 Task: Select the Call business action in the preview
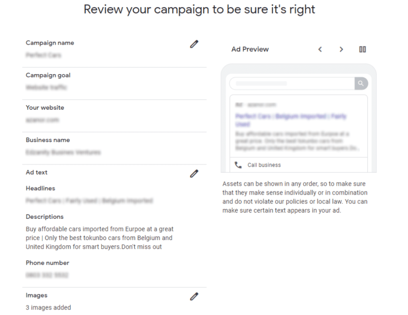tap(264, 165)
